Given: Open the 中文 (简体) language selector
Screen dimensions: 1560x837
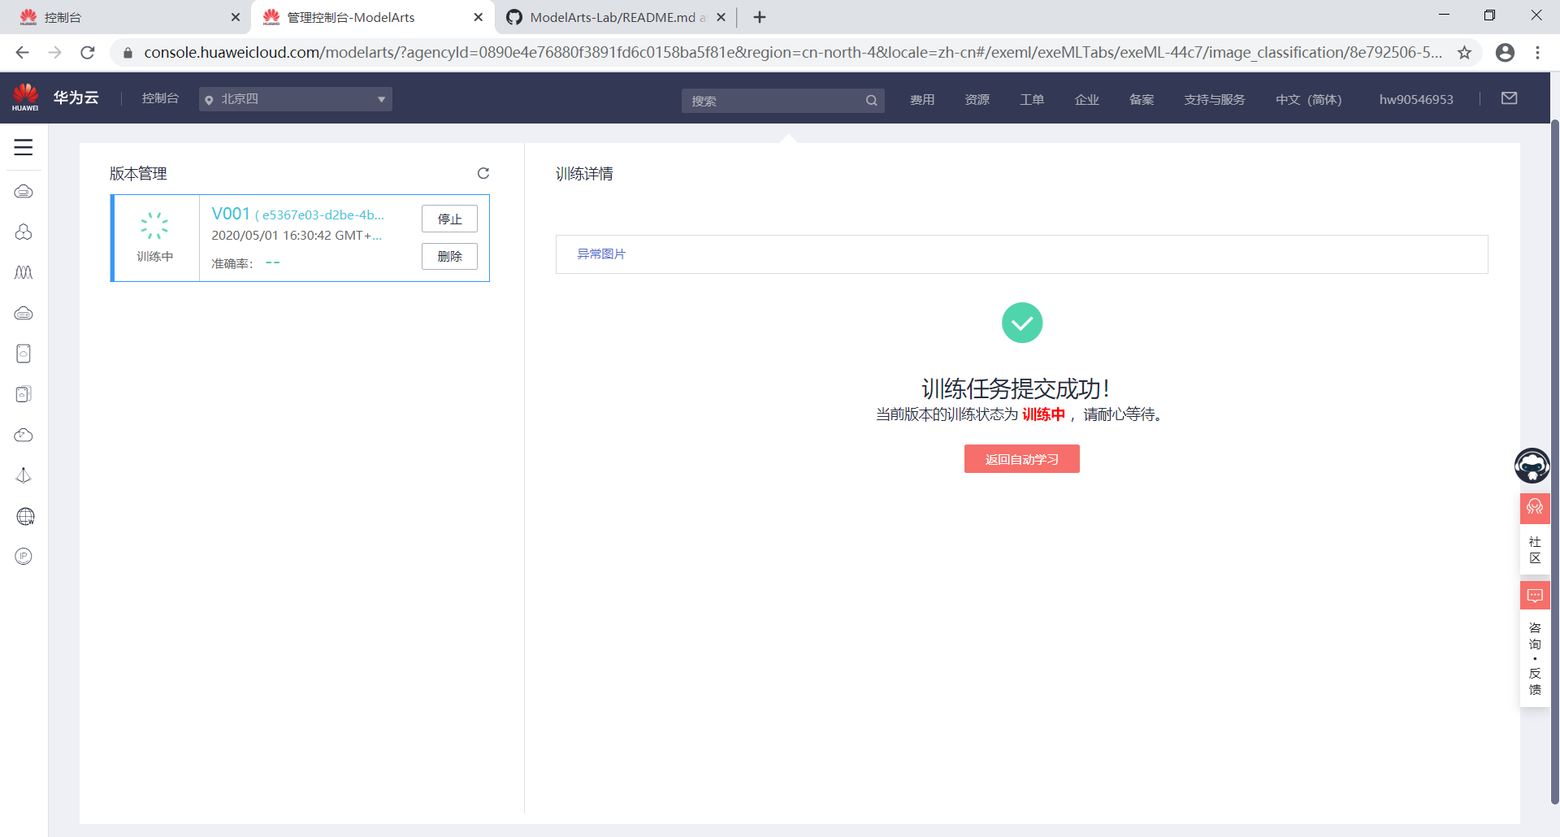Looking at the screenshot, I should click(1308, 99).
